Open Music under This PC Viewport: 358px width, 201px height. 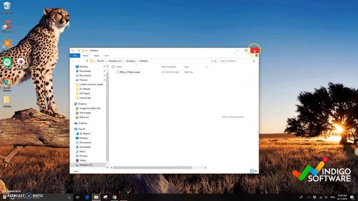[x=82, y=151]
